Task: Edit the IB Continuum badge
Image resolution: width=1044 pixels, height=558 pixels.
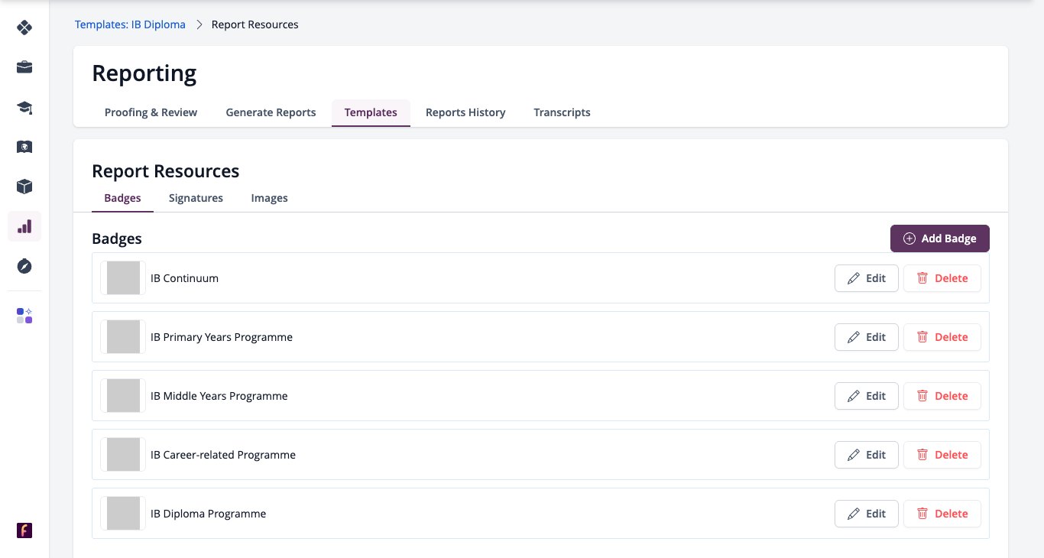Action: point(867,278)
